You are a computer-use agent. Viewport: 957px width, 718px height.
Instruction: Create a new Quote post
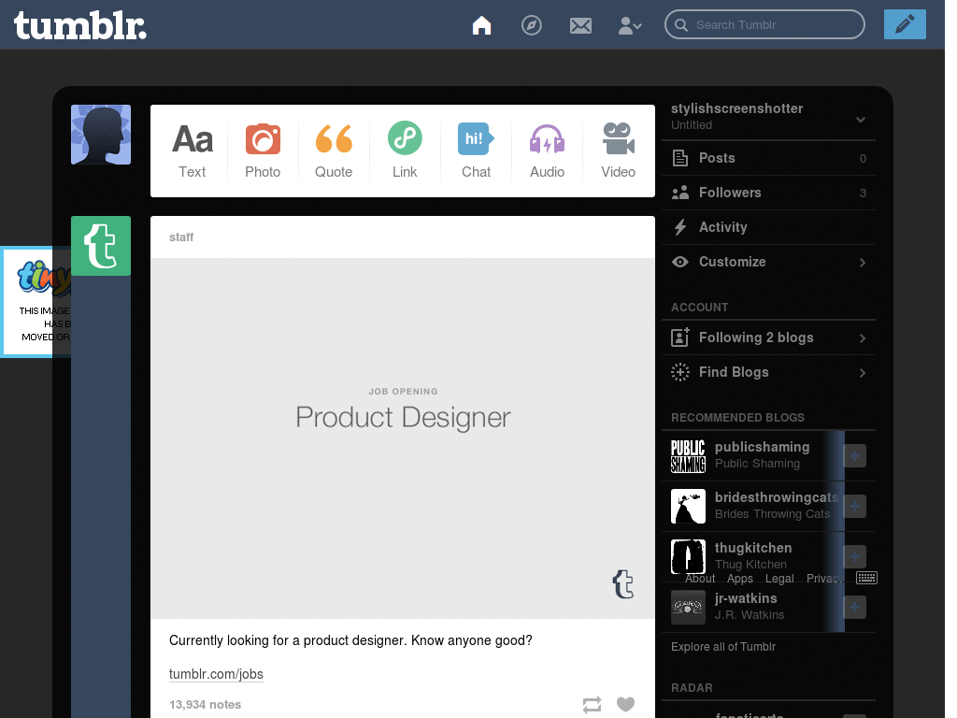(x=334, y=151)
